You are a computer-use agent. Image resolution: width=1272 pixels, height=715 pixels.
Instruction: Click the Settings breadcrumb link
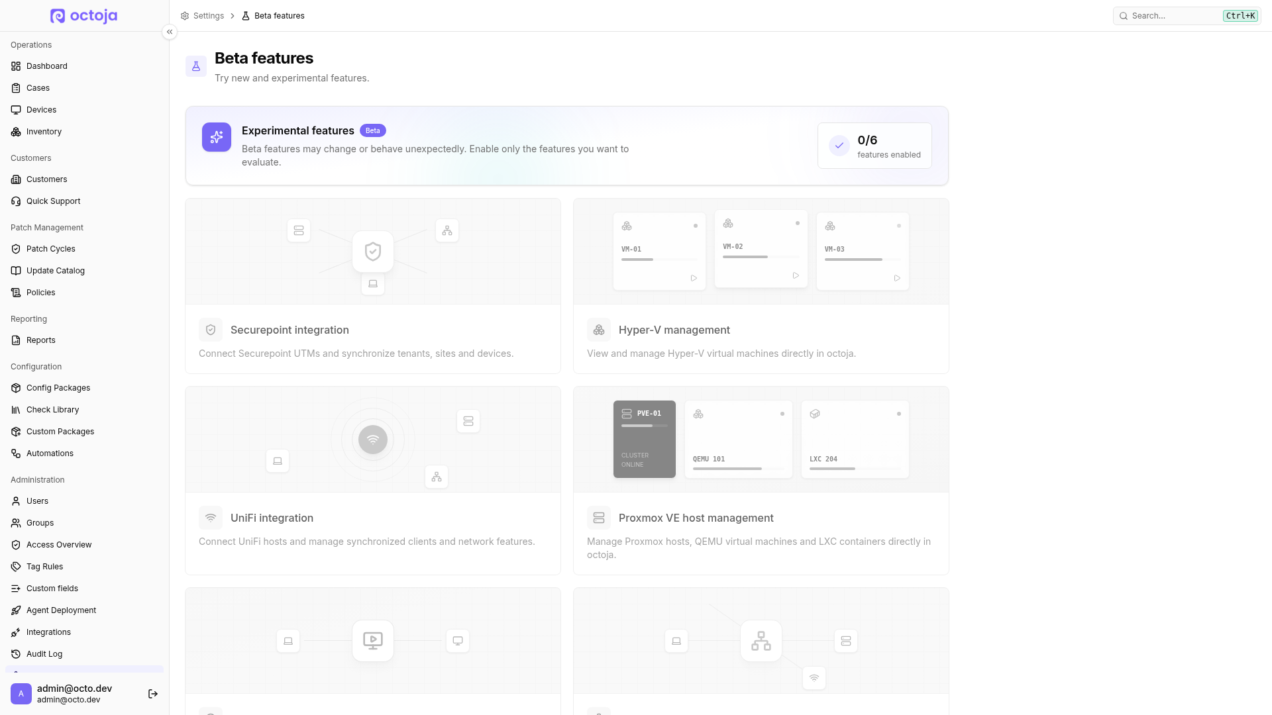coord(202,16)
